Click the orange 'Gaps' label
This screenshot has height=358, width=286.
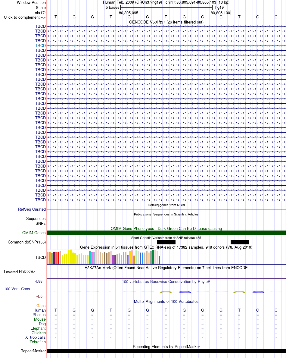(41, 306)
